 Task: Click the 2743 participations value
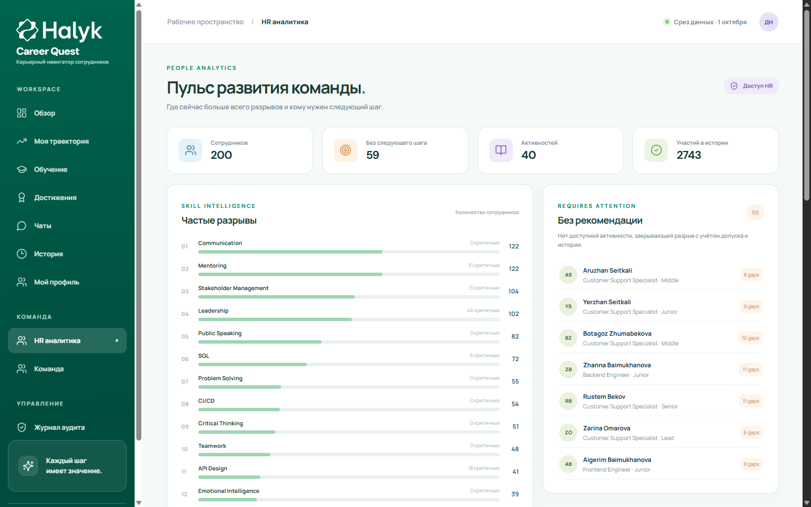(x=689, y=155)
